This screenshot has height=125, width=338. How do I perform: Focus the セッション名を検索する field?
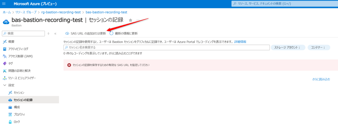tap(166, 47)
